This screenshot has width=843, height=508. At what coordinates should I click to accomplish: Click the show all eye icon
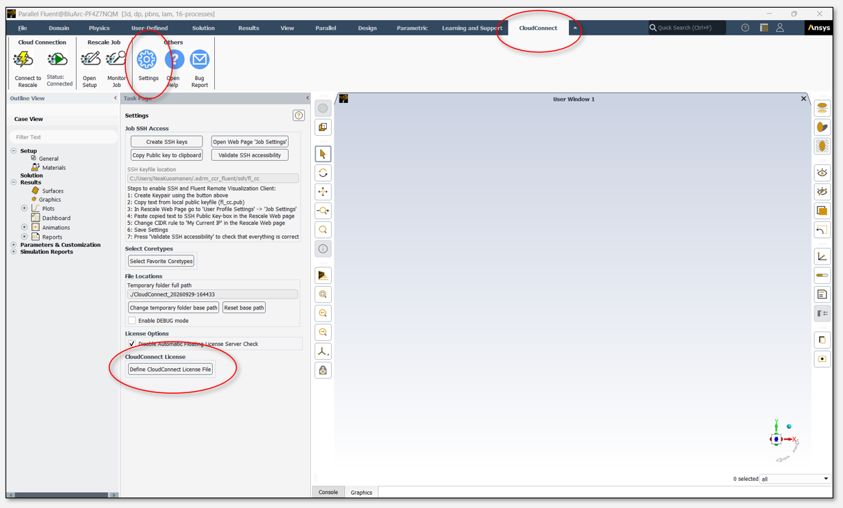(x=822, y=173)
